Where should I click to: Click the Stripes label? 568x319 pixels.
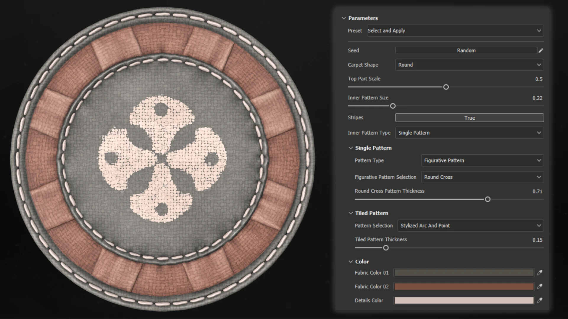point(355,118)
